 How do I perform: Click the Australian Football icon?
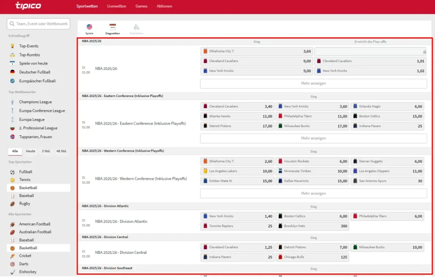(12, 232)
